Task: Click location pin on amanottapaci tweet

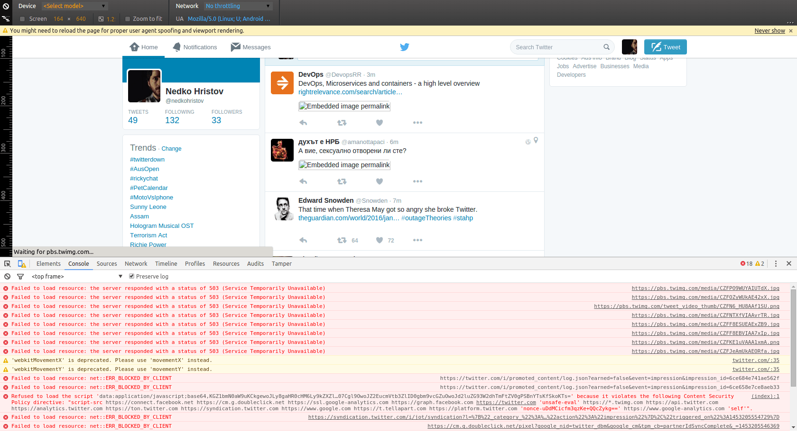Action: 536,141
